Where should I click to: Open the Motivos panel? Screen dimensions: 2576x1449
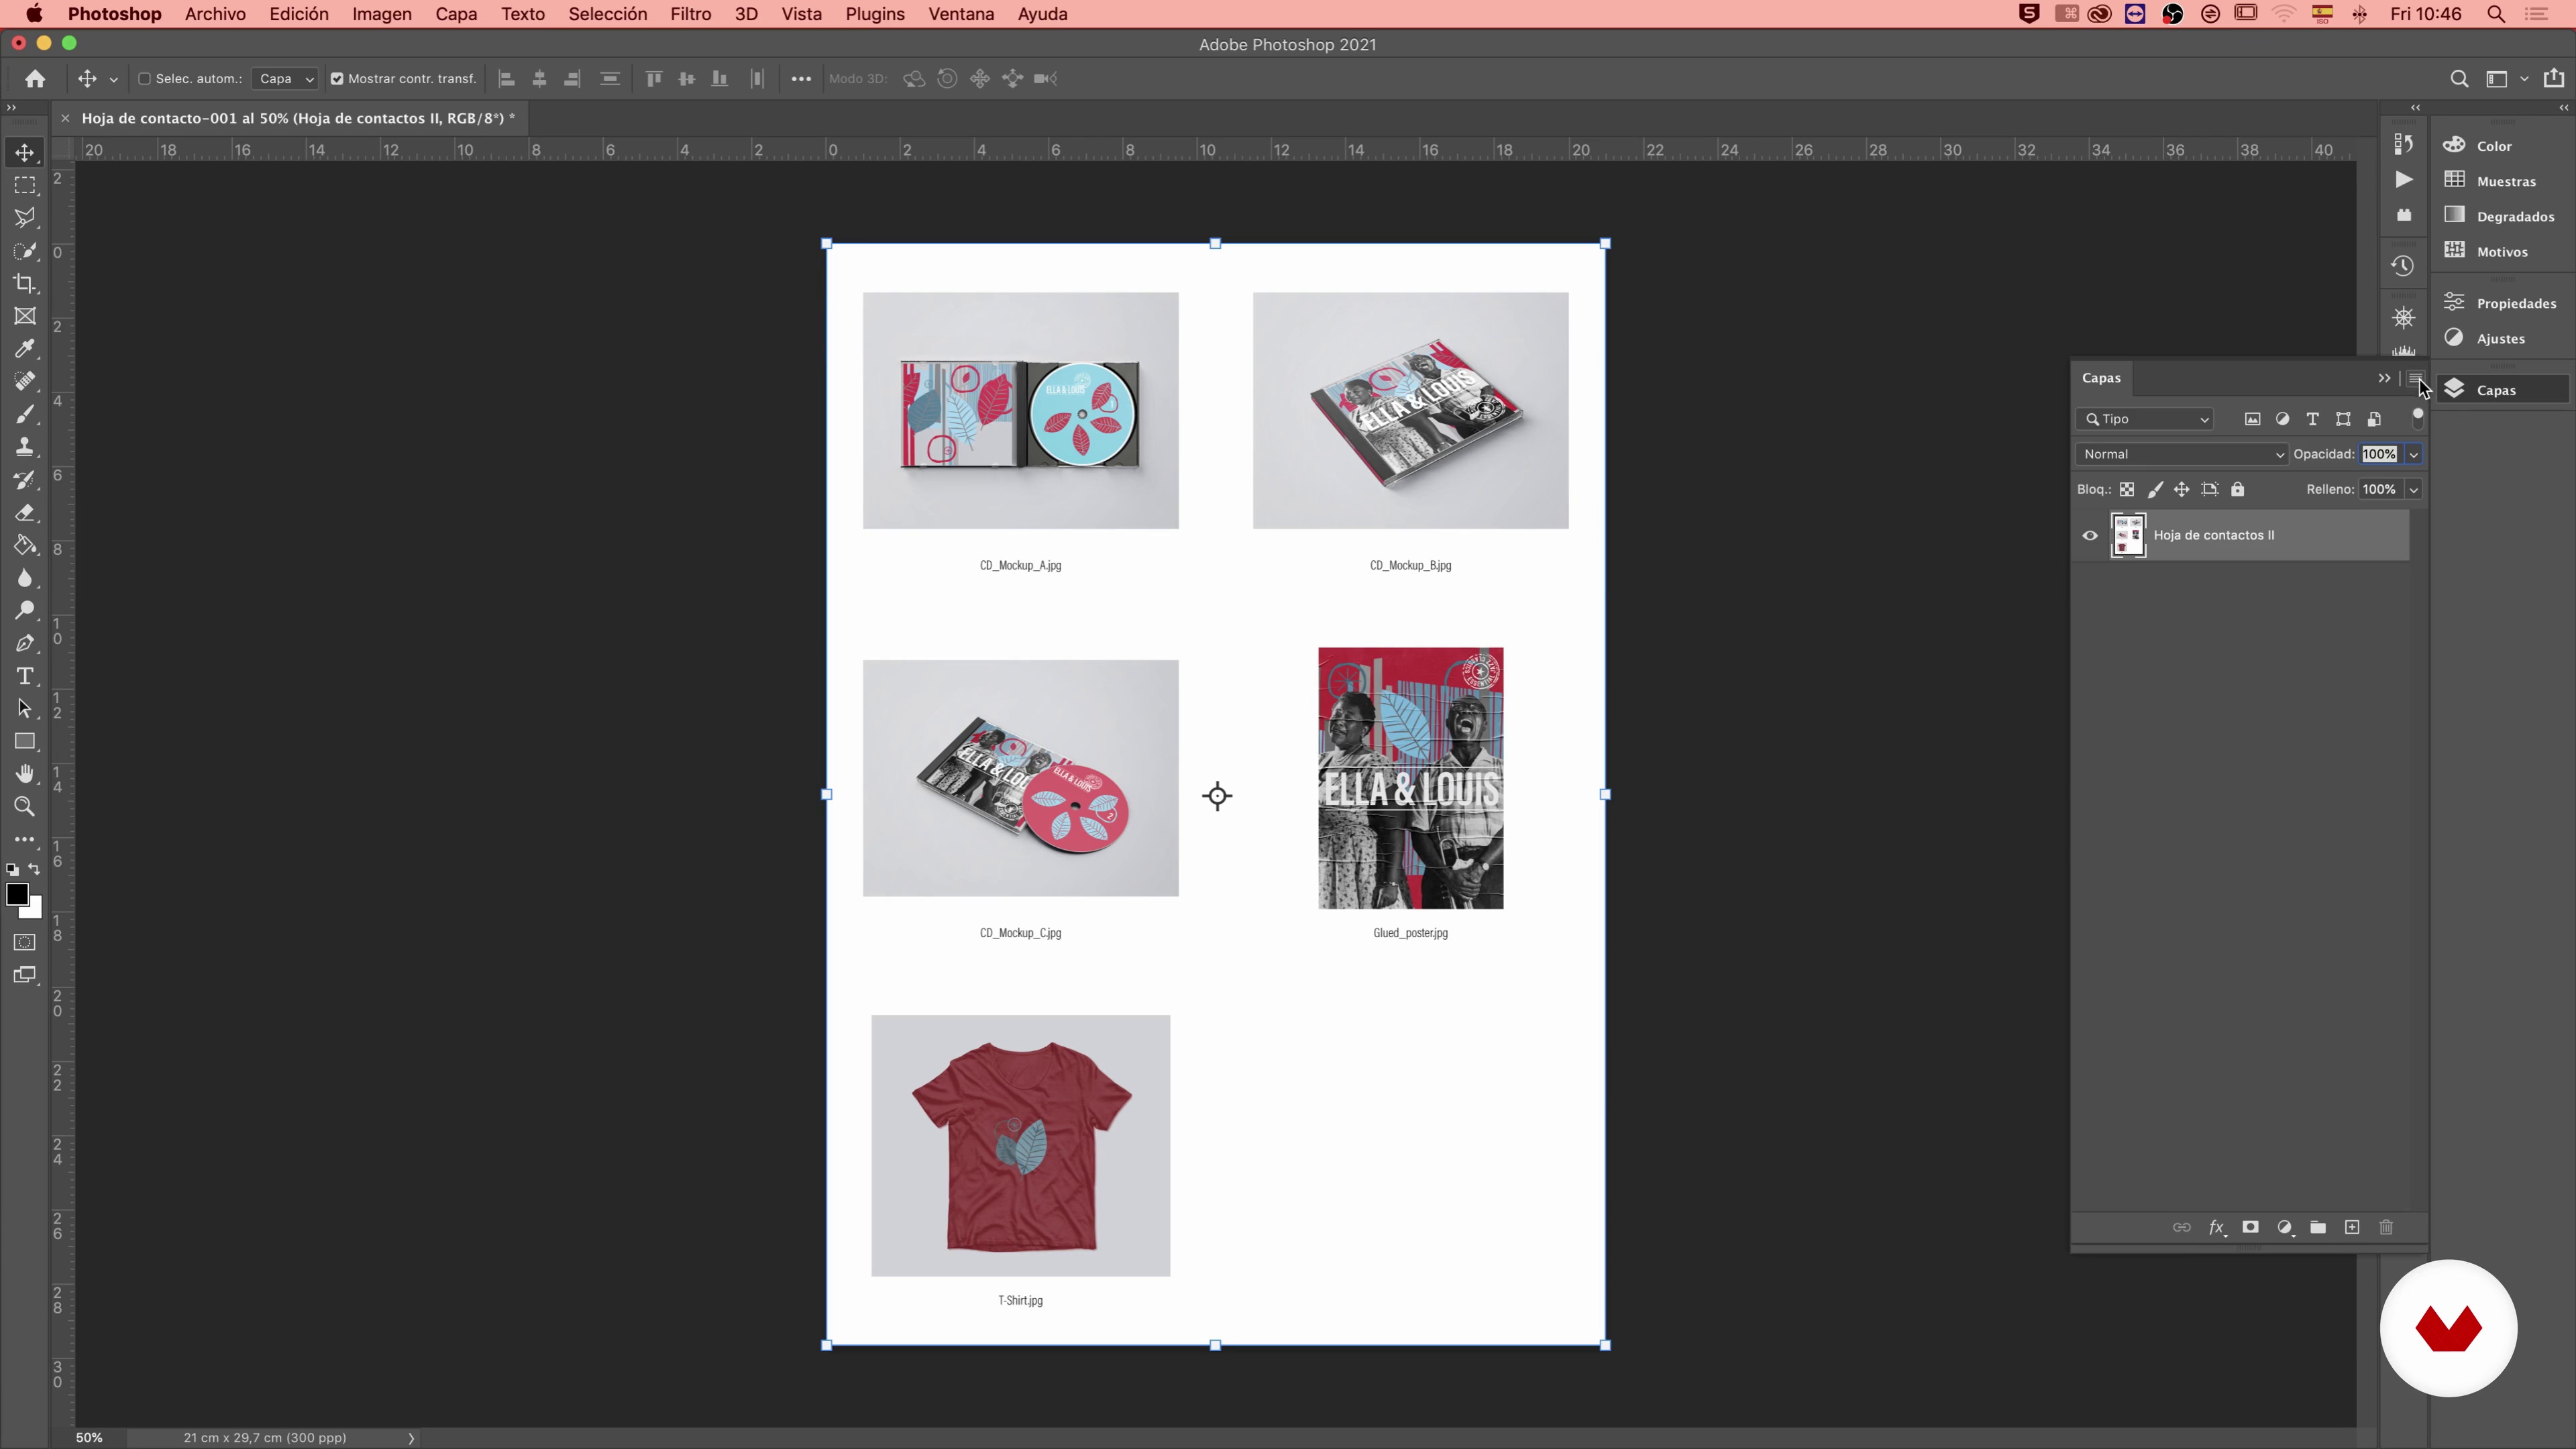pos(2501,251)
